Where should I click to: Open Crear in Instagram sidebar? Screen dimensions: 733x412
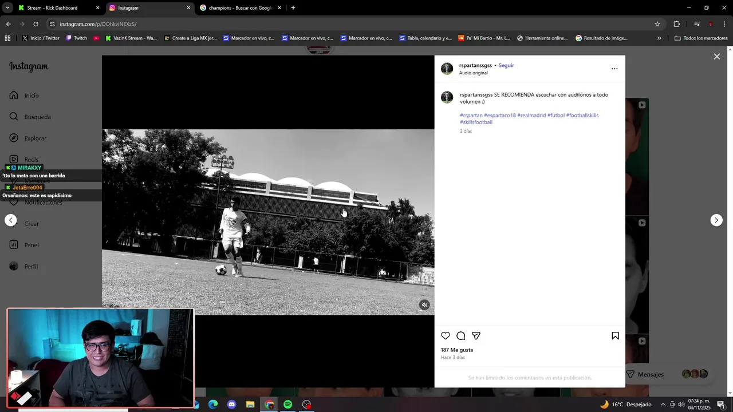(25, 224)
